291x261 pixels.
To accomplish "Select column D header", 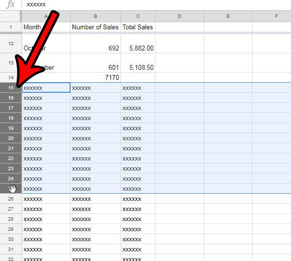I will point(180,16).
